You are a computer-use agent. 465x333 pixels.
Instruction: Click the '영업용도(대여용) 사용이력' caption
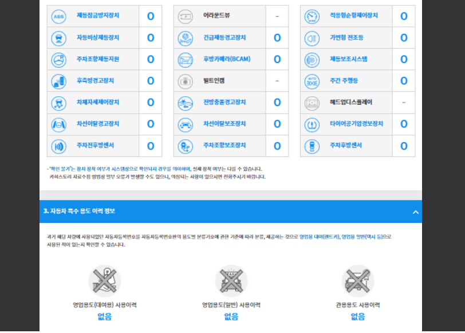[105, 305]
